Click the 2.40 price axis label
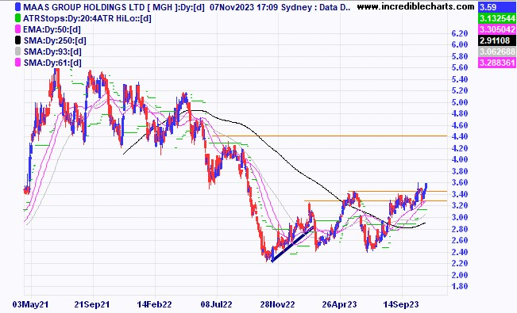Viewport: 517px width, 313px height. (460, 252)
